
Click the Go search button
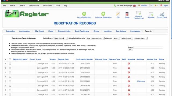(130, 50)
